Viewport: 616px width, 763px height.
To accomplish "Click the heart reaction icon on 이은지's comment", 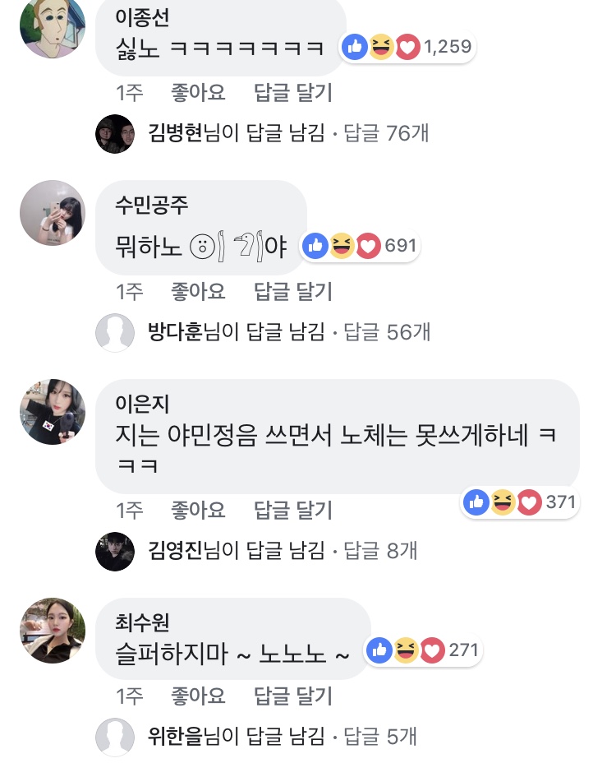I will point(528,502).
